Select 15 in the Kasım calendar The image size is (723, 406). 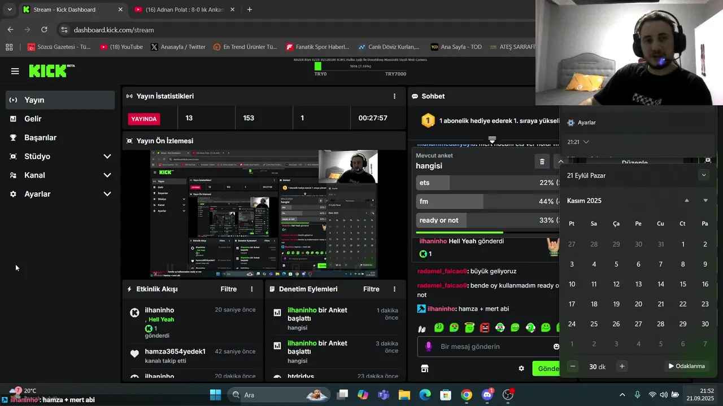click(683, 284)
